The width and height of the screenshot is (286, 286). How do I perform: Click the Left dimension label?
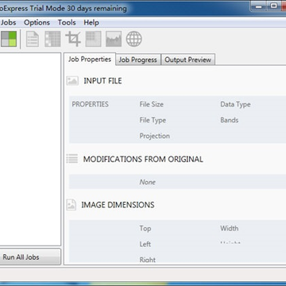(145, 244)
